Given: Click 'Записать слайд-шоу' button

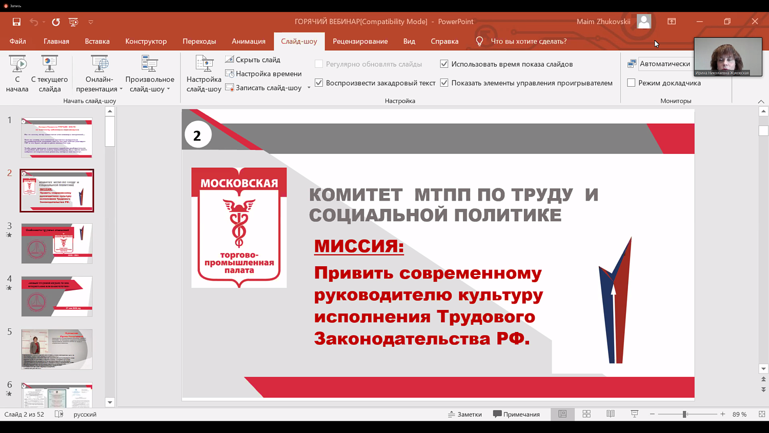Looking at the screenshot, I should point(264,88).
